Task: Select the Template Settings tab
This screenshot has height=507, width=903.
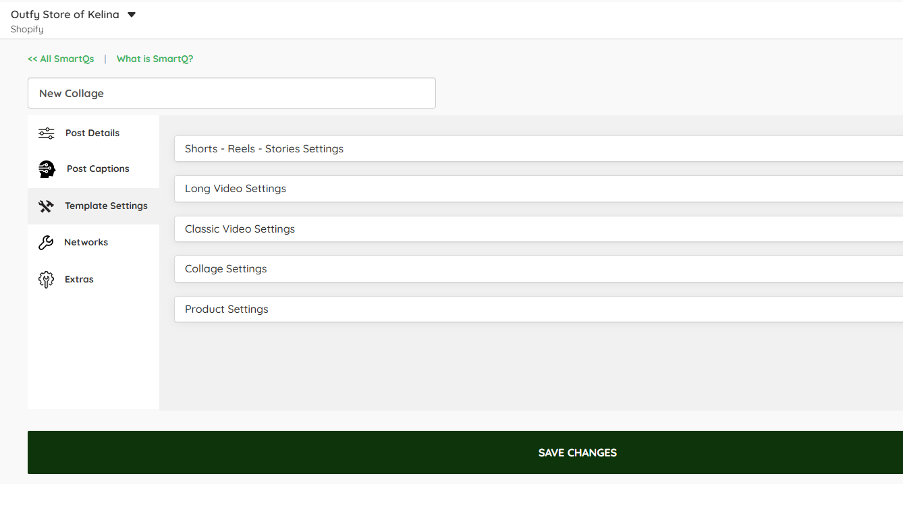Action: pyautogui.click(x=93, y=206)
